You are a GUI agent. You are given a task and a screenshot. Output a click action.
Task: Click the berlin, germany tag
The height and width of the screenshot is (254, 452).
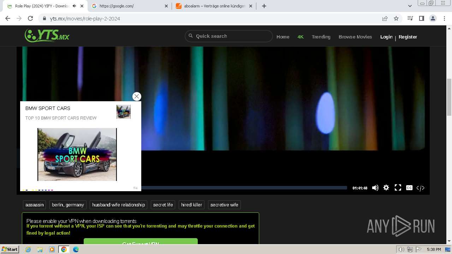pyautogui.click(x=68, y=205)
